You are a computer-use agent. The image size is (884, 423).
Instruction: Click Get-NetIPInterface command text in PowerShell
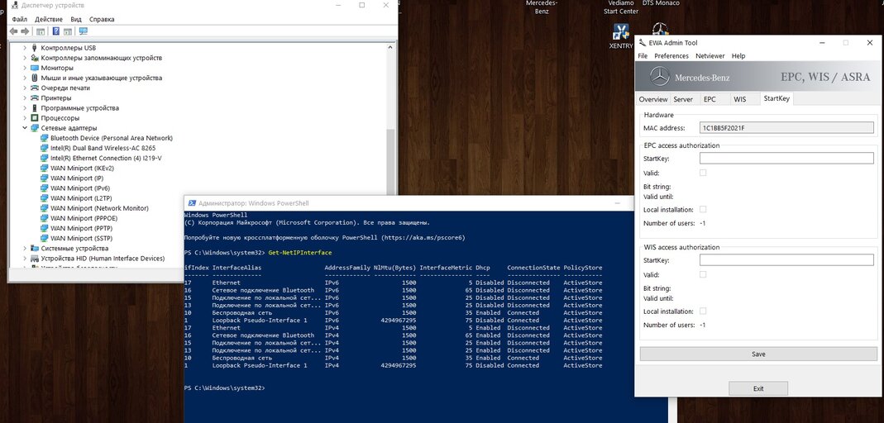[300, 253]
